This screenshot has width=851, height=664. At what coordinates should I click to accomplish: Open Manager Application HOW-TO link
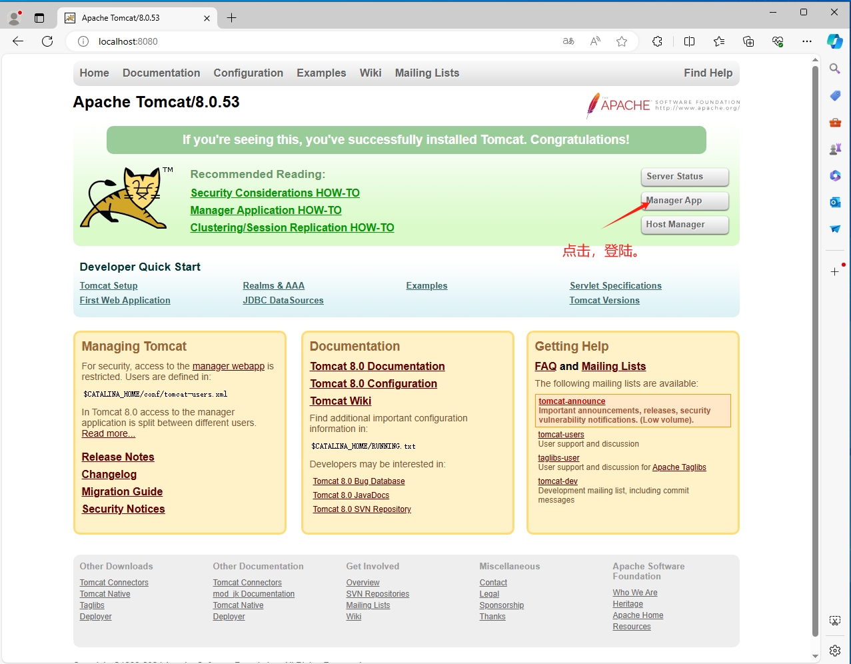click(x=266, y=210)
